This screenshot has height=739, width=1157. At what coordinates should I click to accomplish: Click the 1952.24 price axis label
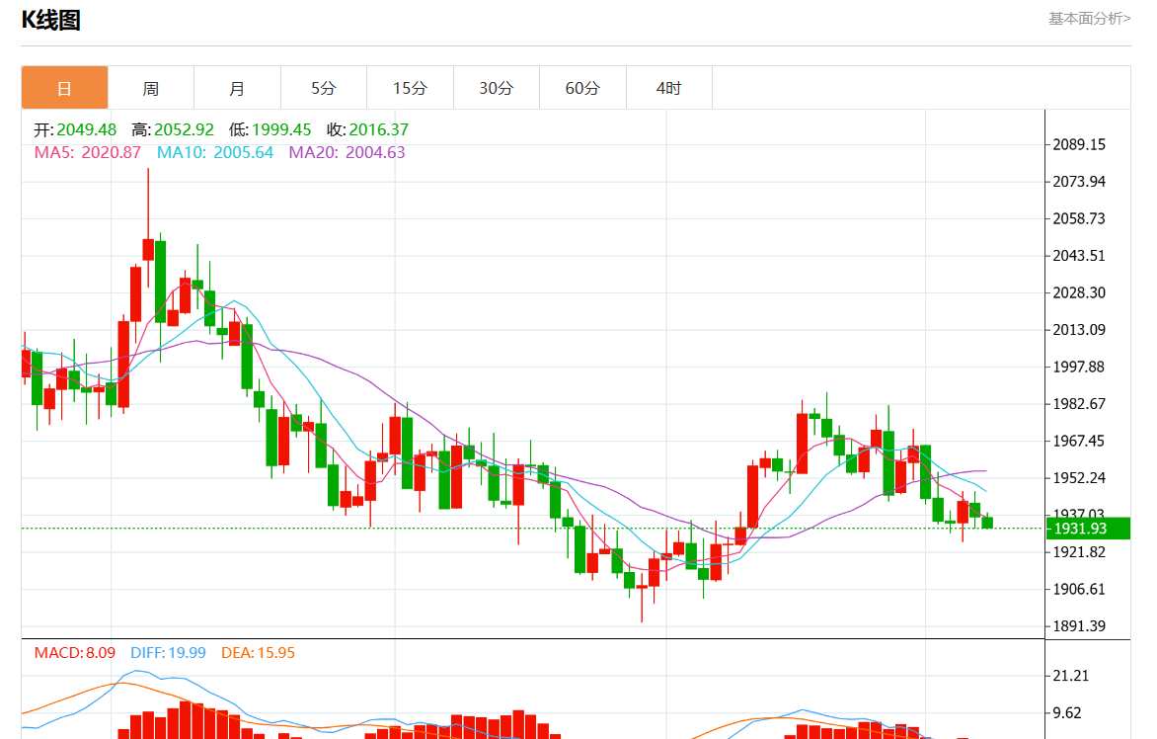tap(1079, 478)
